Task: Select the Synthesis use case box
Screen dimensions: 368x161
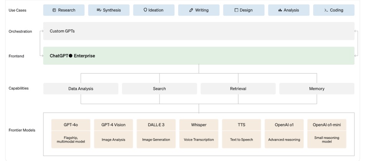Action: click(x=108, y=10)
